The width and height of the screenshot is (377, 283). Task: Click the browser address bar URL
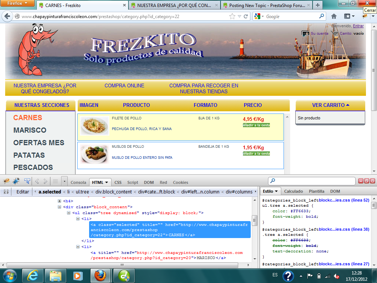tap(100, 16)
